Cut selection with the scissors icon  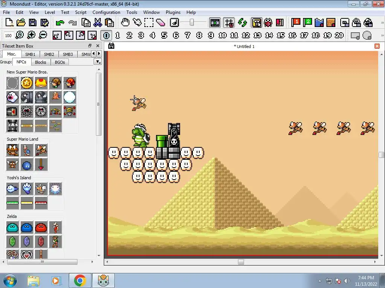click(97, 22)
